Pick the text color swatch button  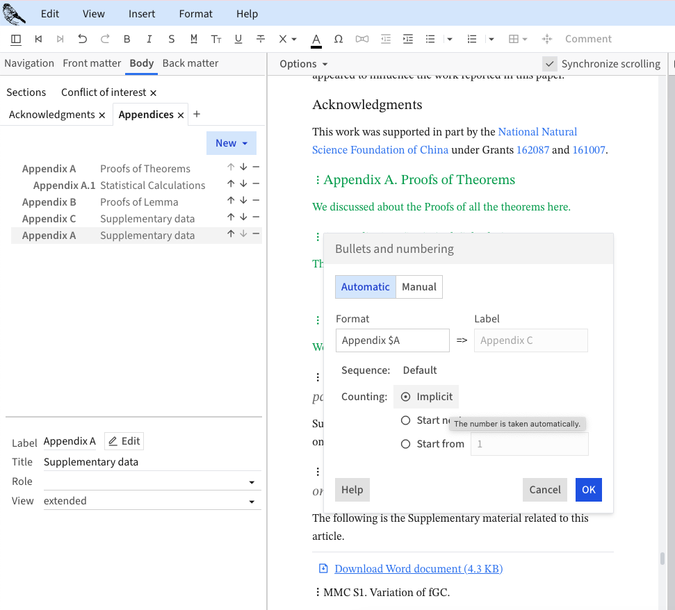coord(316,39)
